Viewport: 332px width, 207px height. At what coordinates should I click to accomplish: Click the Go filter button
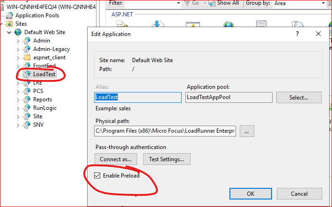pos(192,3)
